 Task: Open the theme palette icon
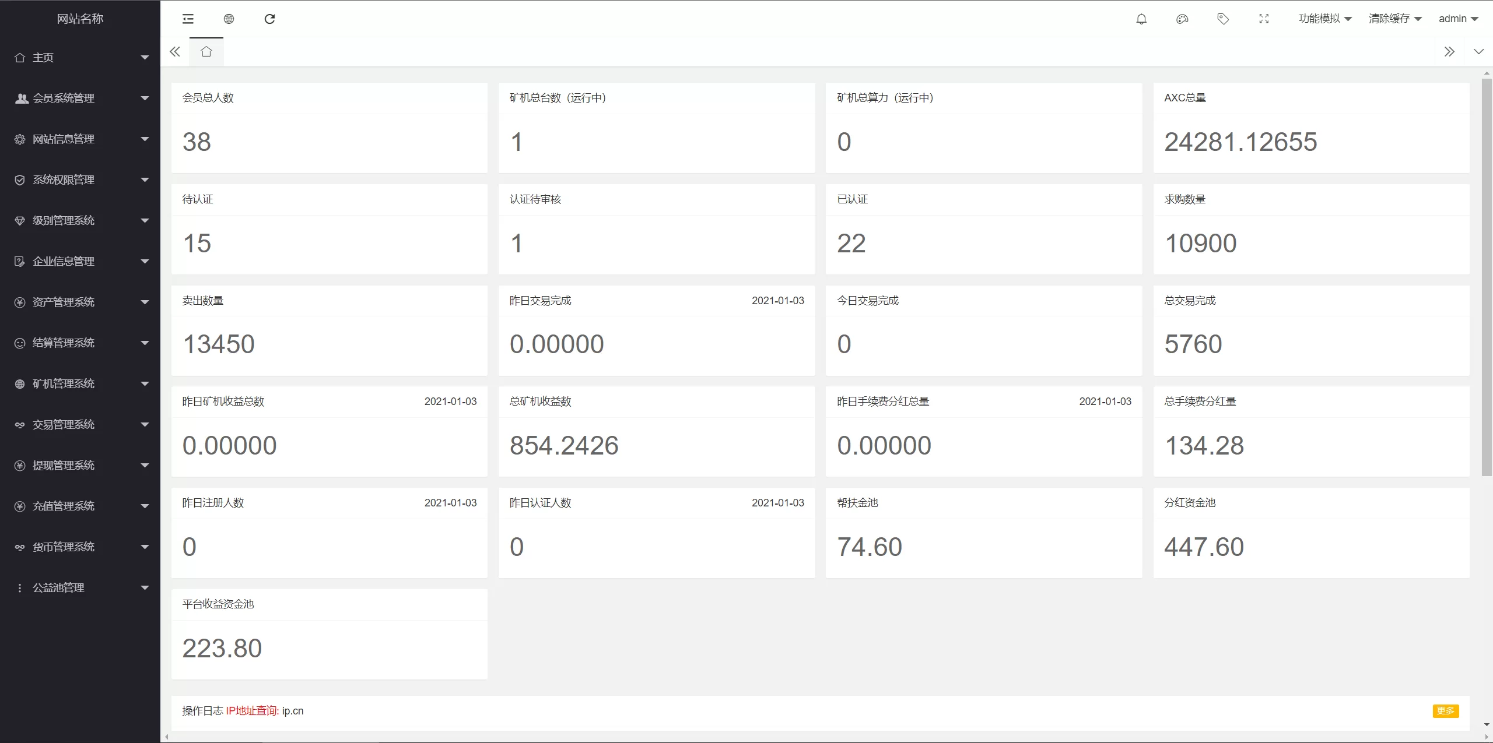point(1182,19)
